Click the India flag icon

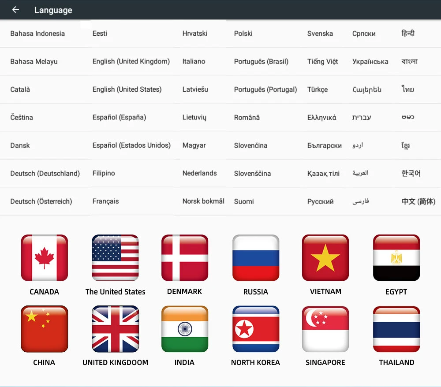tap(185, 329)
